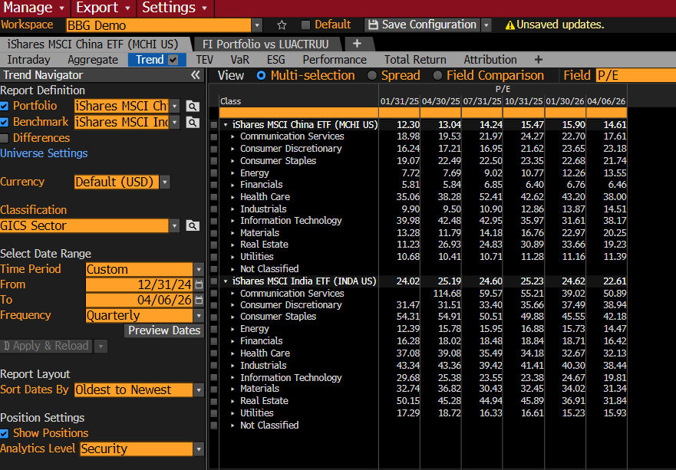Screen dimensions: 676x470
Task: Click the Save Configuration disk button
Action: [423, 25]
